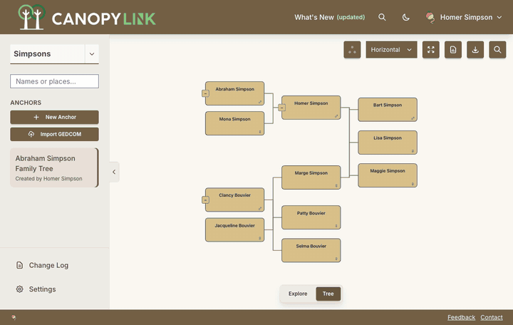Screen dimensions: 513x325
Task: Select the Maggie Simpson node
Action: (388, 175)
